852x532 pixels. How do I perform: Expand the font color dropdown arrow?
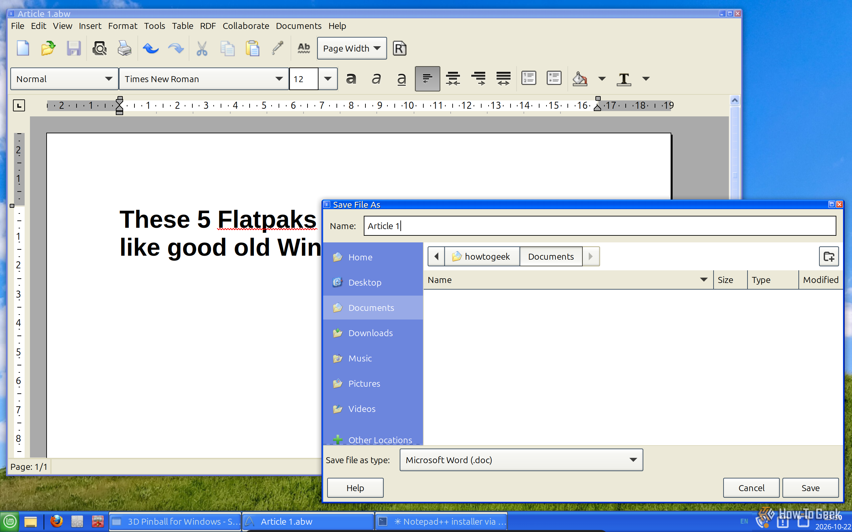point(646,78)
